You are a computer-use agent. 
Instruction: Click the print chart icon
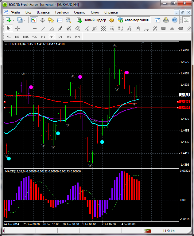click(x=166, y=20)
